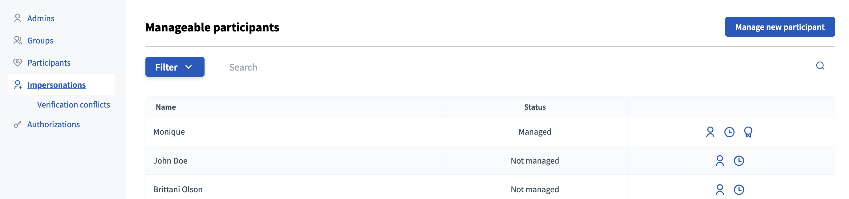Click the Name column header
The image size is (849, 199).
coord(166,107)
